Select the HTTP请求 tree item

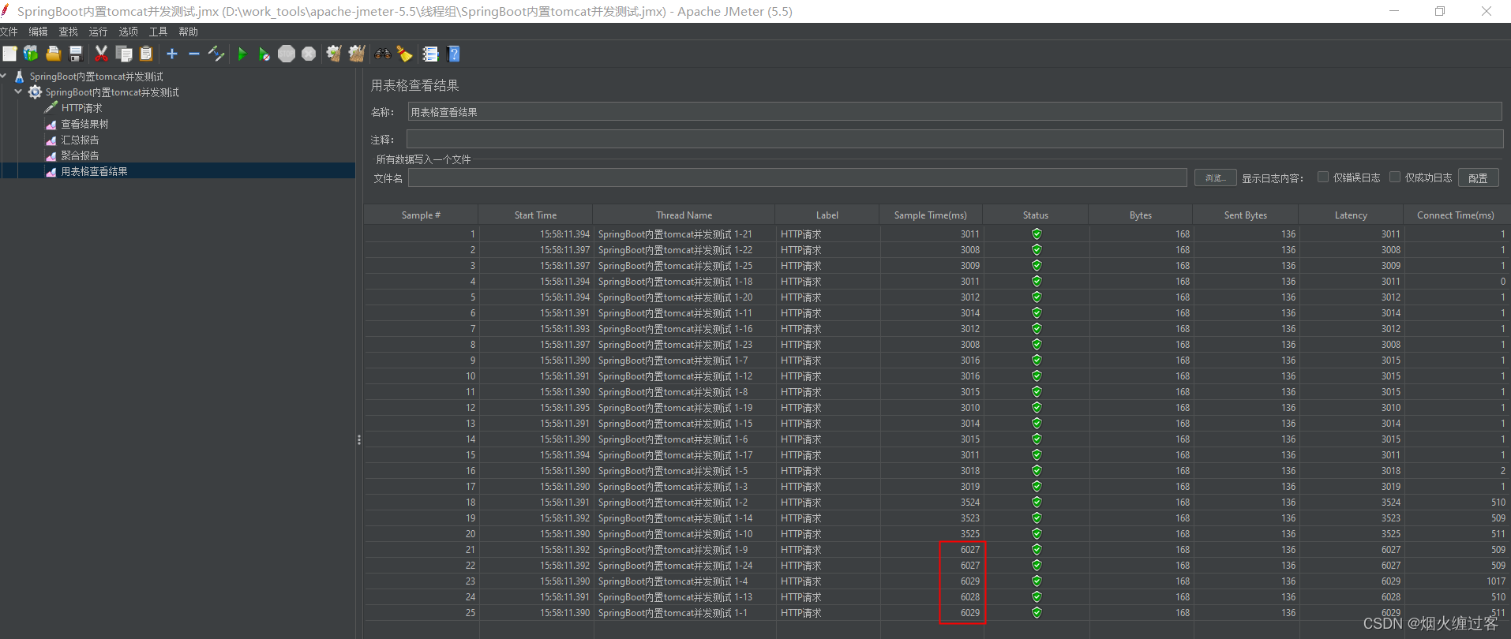tap(81, 108)
